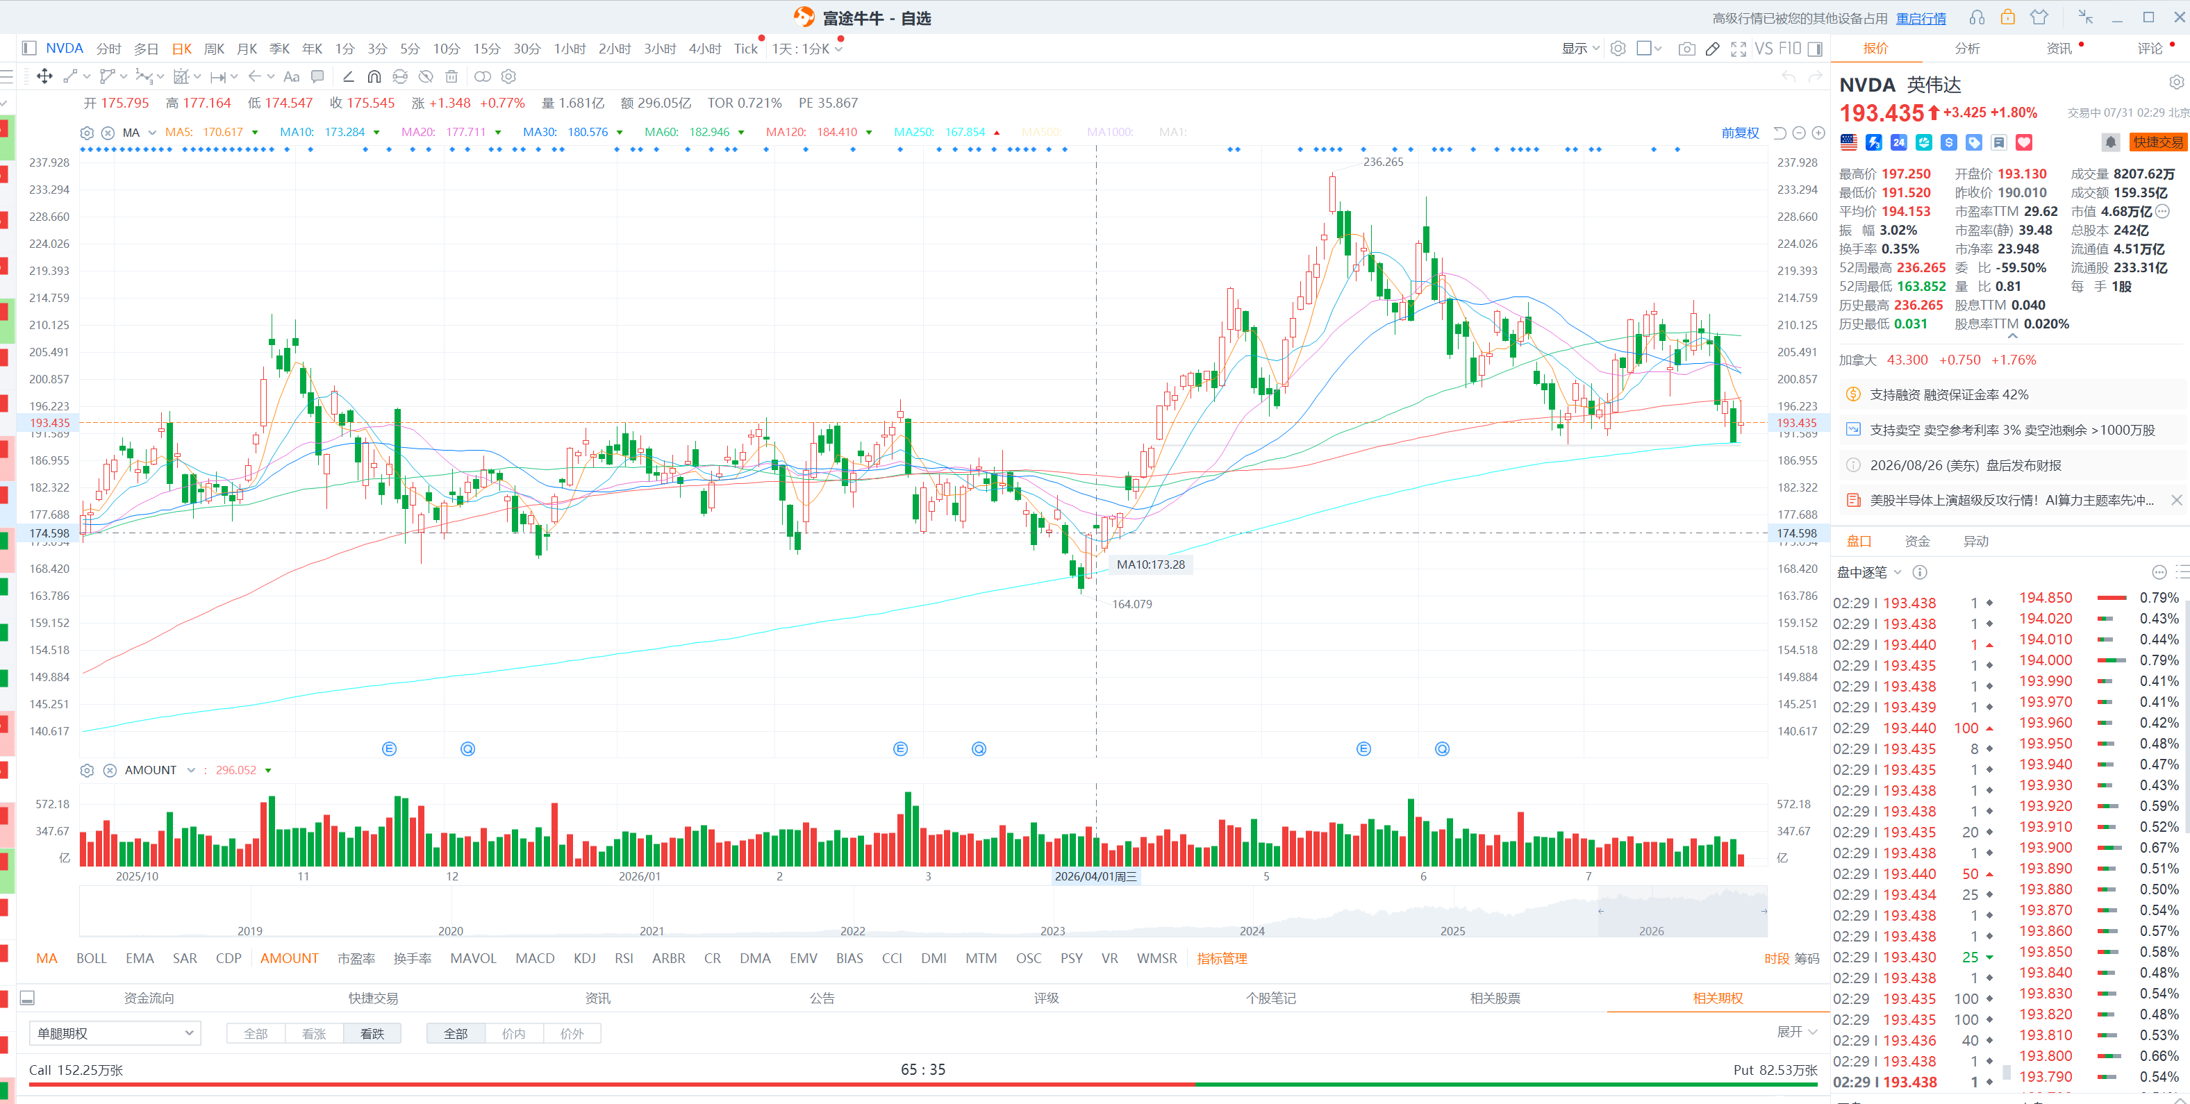Select the MACD indicator tab

535,959
